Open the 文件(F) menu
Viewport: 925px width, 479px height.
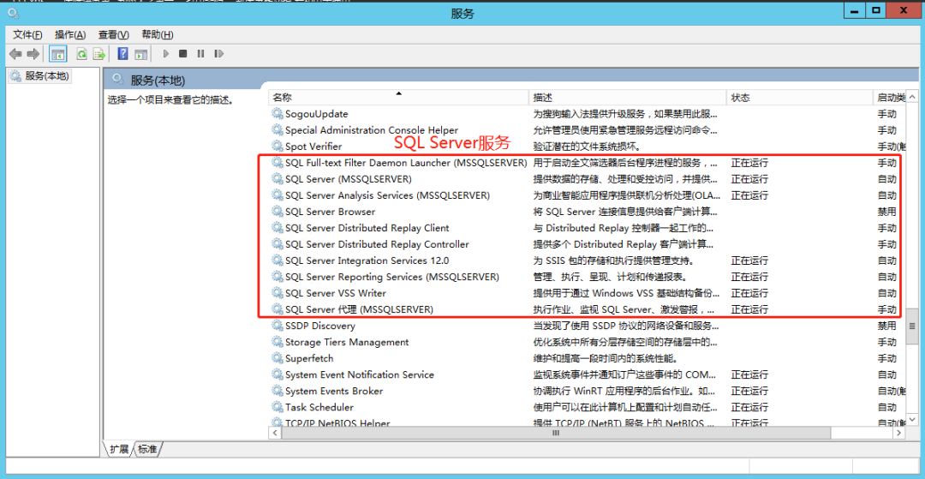(28, 34)
